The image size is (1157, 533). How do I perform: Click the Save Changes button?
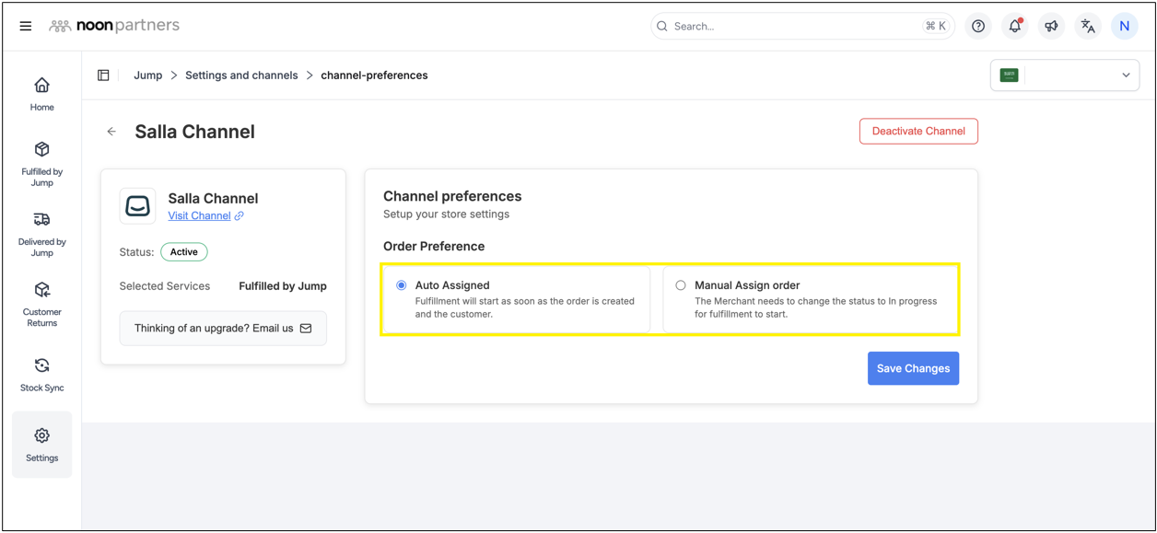coord(913,368)
